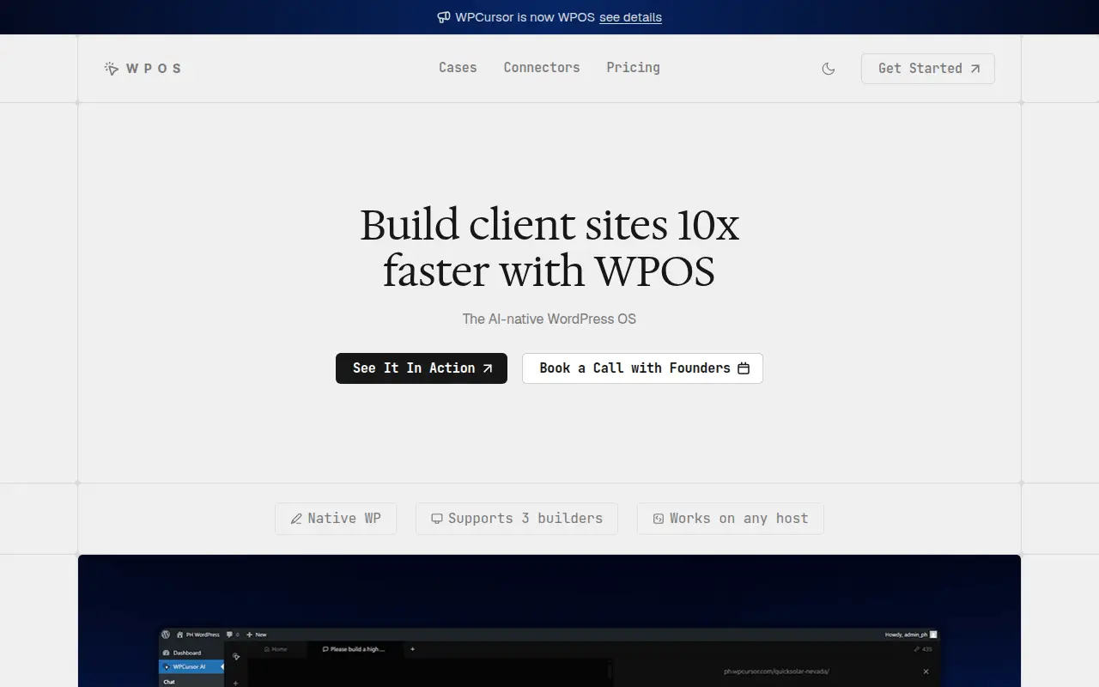The image size is (1099, 687).
Task: Open the Home tab in demo
Action: (x=276, y=649)
